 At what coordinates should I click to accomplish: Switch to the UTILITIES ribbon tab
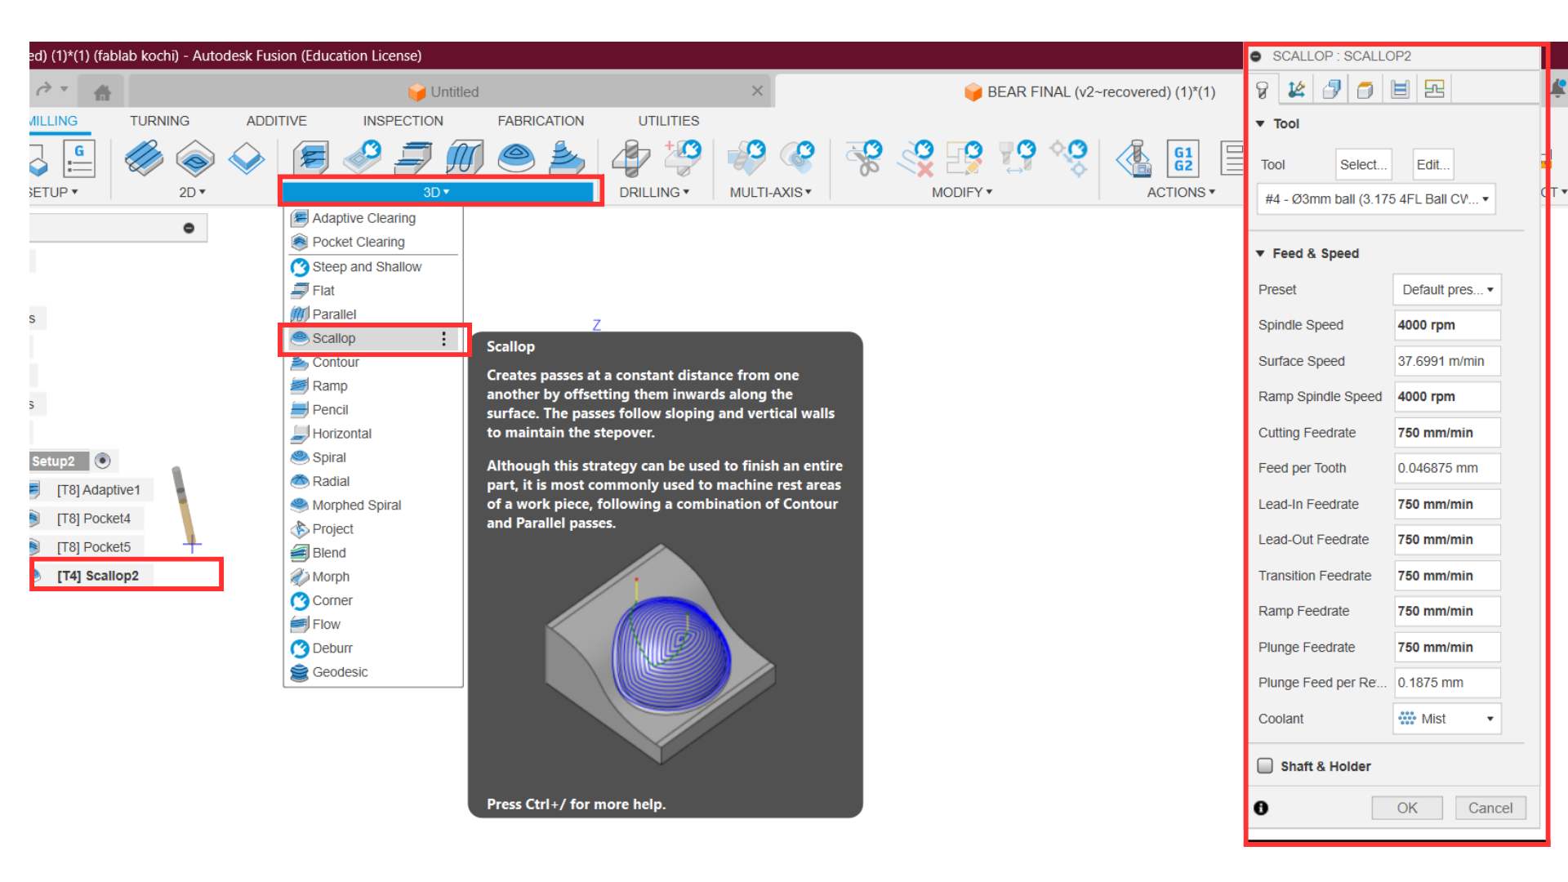(x=668, y=121)
